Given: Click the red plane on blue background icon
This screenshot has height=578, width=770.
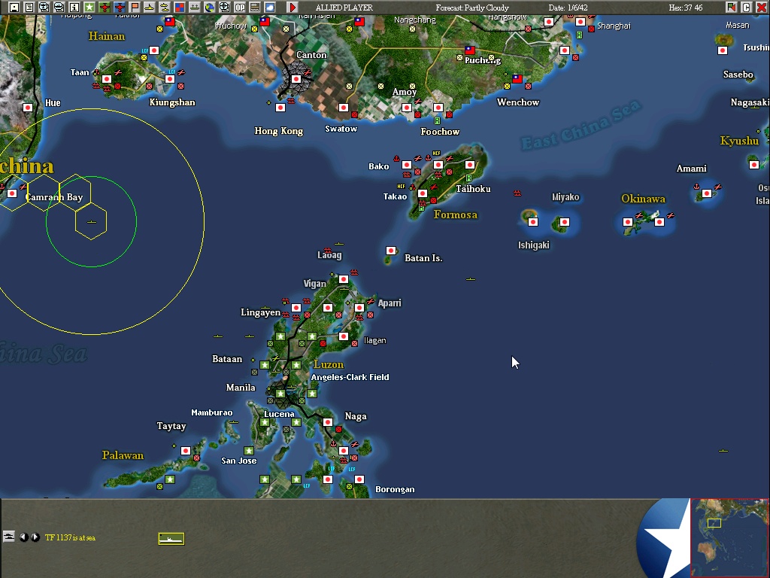Looking at the screenshot, I should [120, 8].
